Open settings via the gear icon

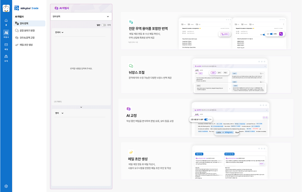pos(6,186)
